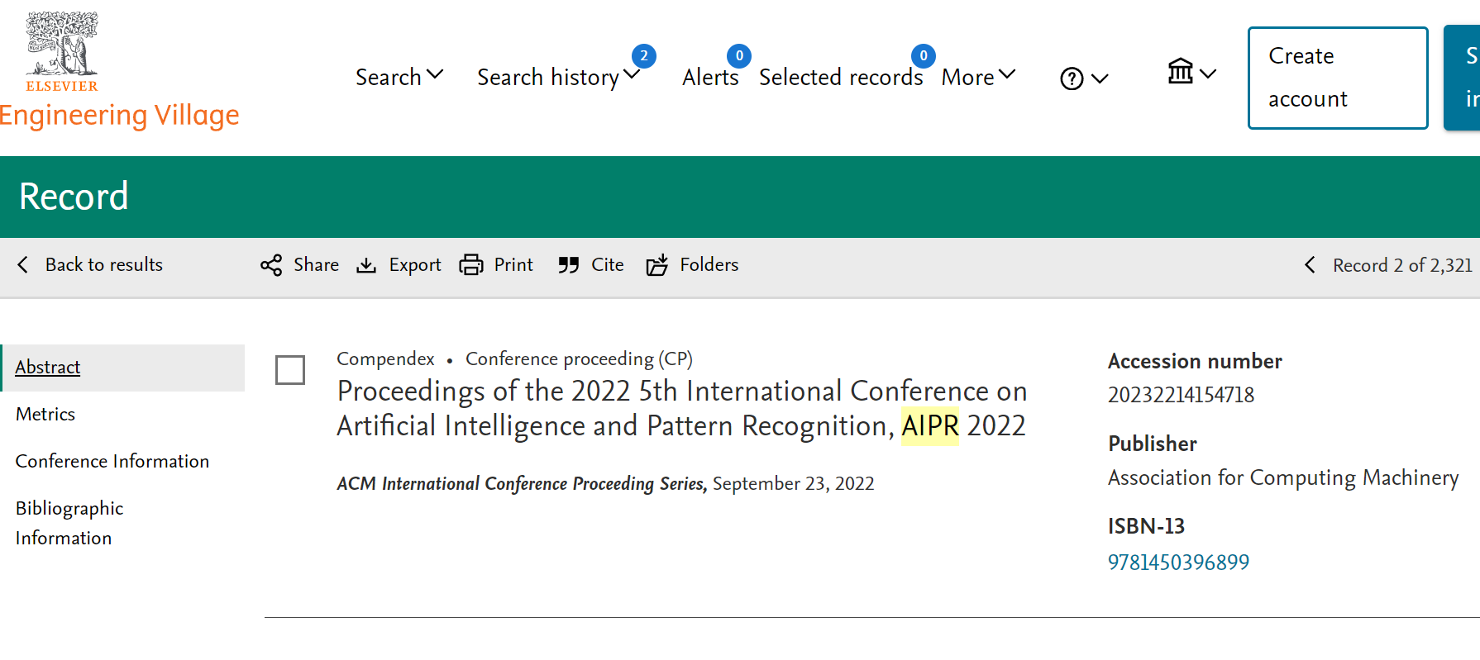Go to the Engineering Village home link
Screen dimensions: 1480x660
click(x=119, y=116)
